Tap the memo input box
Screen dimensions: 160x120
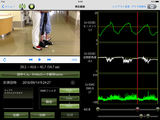pos(18,98)
